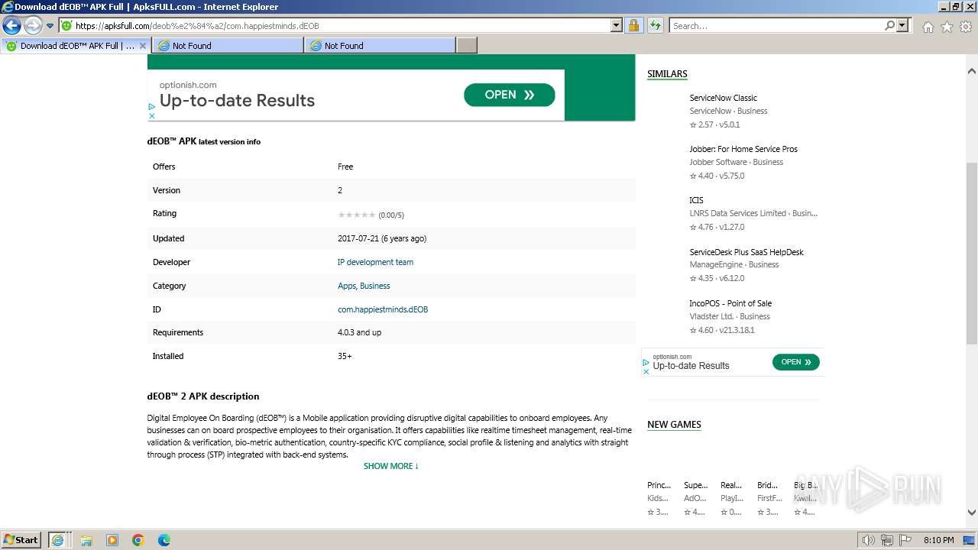Open the Apps category link
This screenshot has width=978, height=550.
click(x=347, y=286)
